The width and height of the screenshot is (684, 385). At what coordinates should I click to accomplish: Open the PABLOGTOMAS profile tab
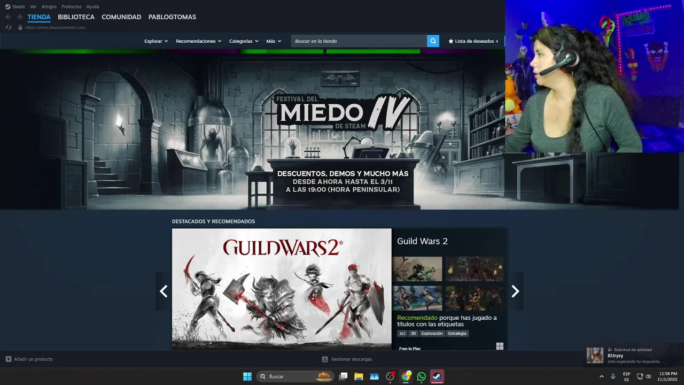coord(172,17)
